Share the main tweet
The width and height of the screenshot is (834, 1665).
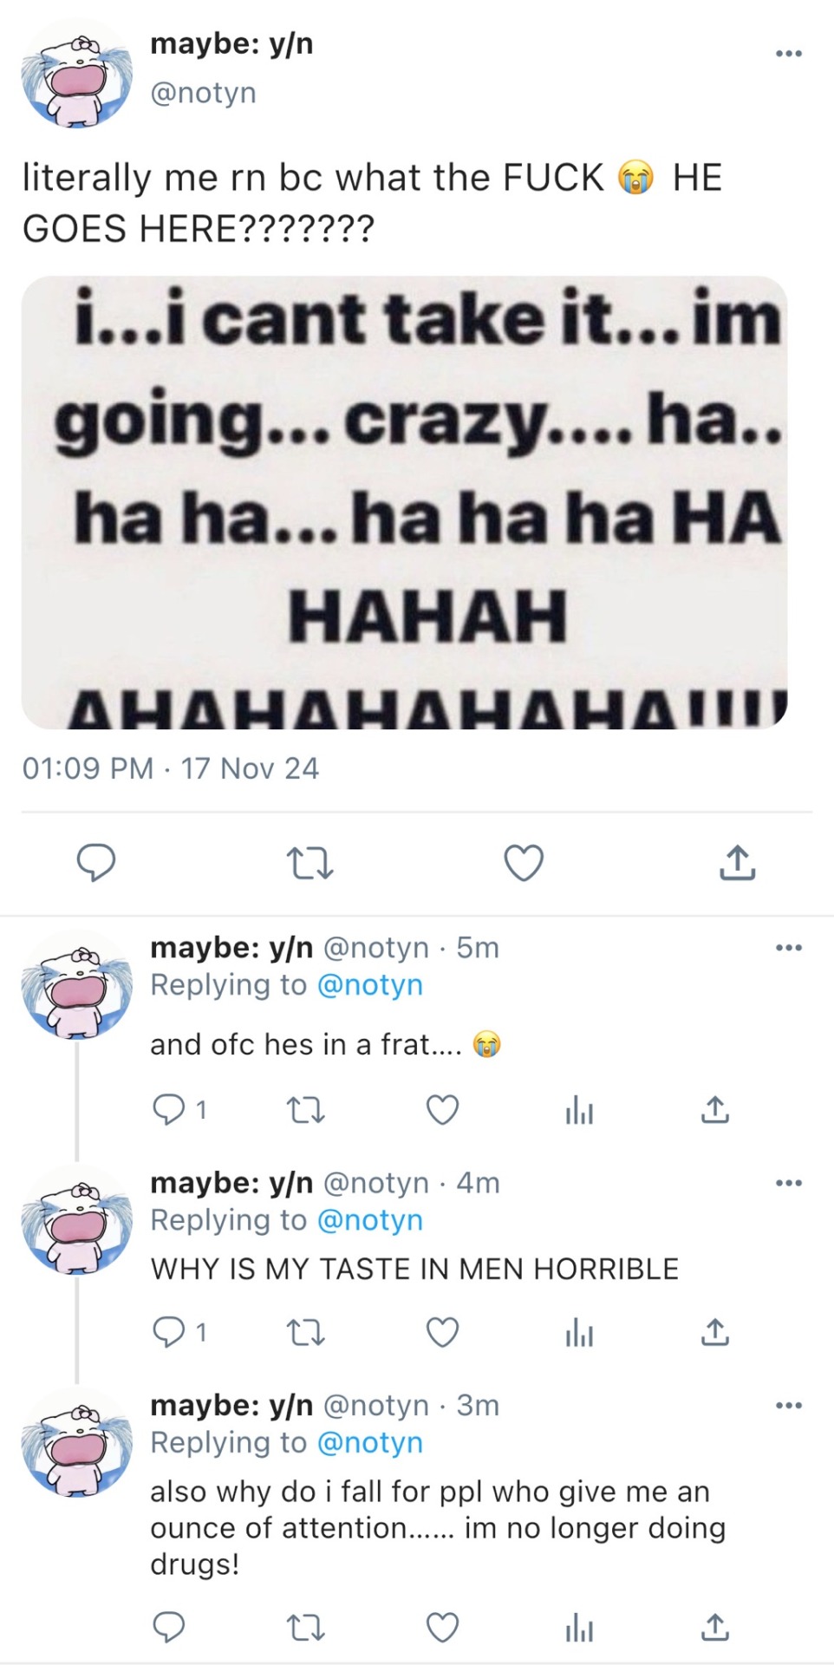click(x=737, y=863)
